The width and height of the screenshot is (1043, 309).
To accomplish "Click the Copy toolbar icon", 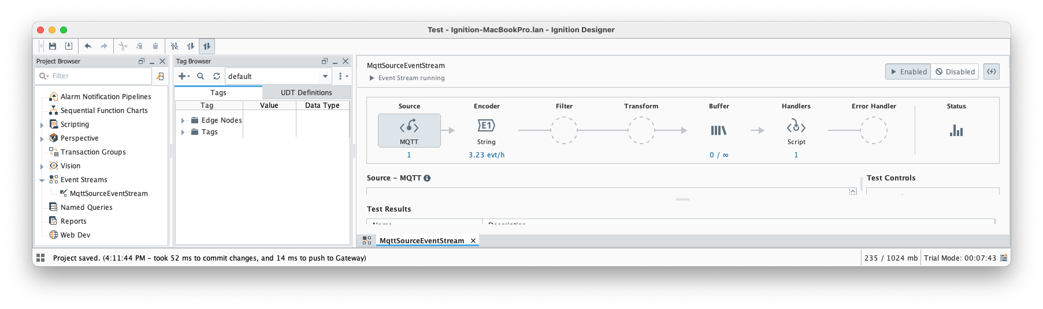I will 139,46.
